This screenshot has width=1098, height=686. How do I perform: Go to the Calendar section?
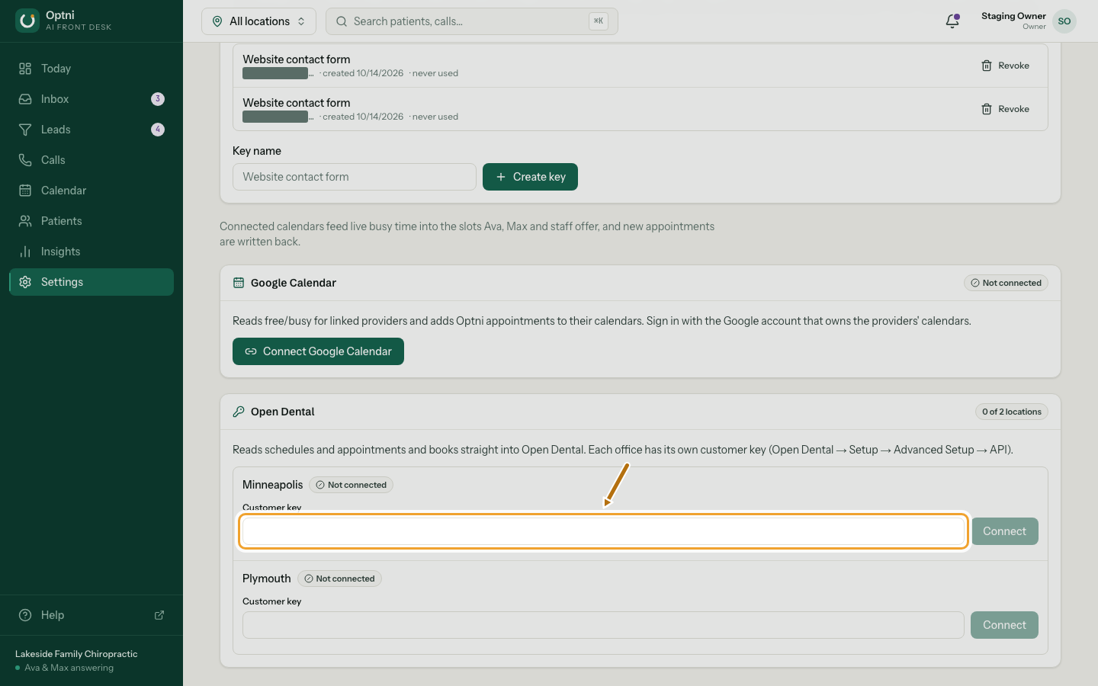click(x=91, y=191)
